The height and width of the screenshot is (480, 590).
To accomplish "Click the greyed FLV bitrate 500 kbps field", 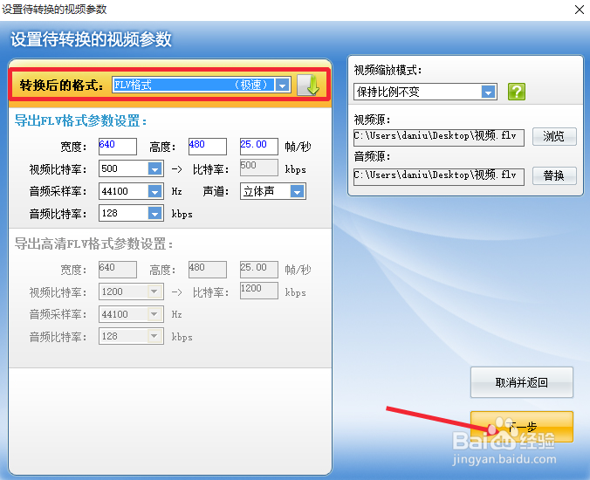I will 259,168.
